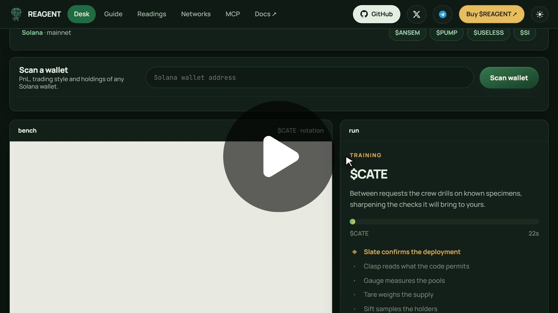558x313 pixels.
Task: Go to the Guide page
Action: click(113, 14)
